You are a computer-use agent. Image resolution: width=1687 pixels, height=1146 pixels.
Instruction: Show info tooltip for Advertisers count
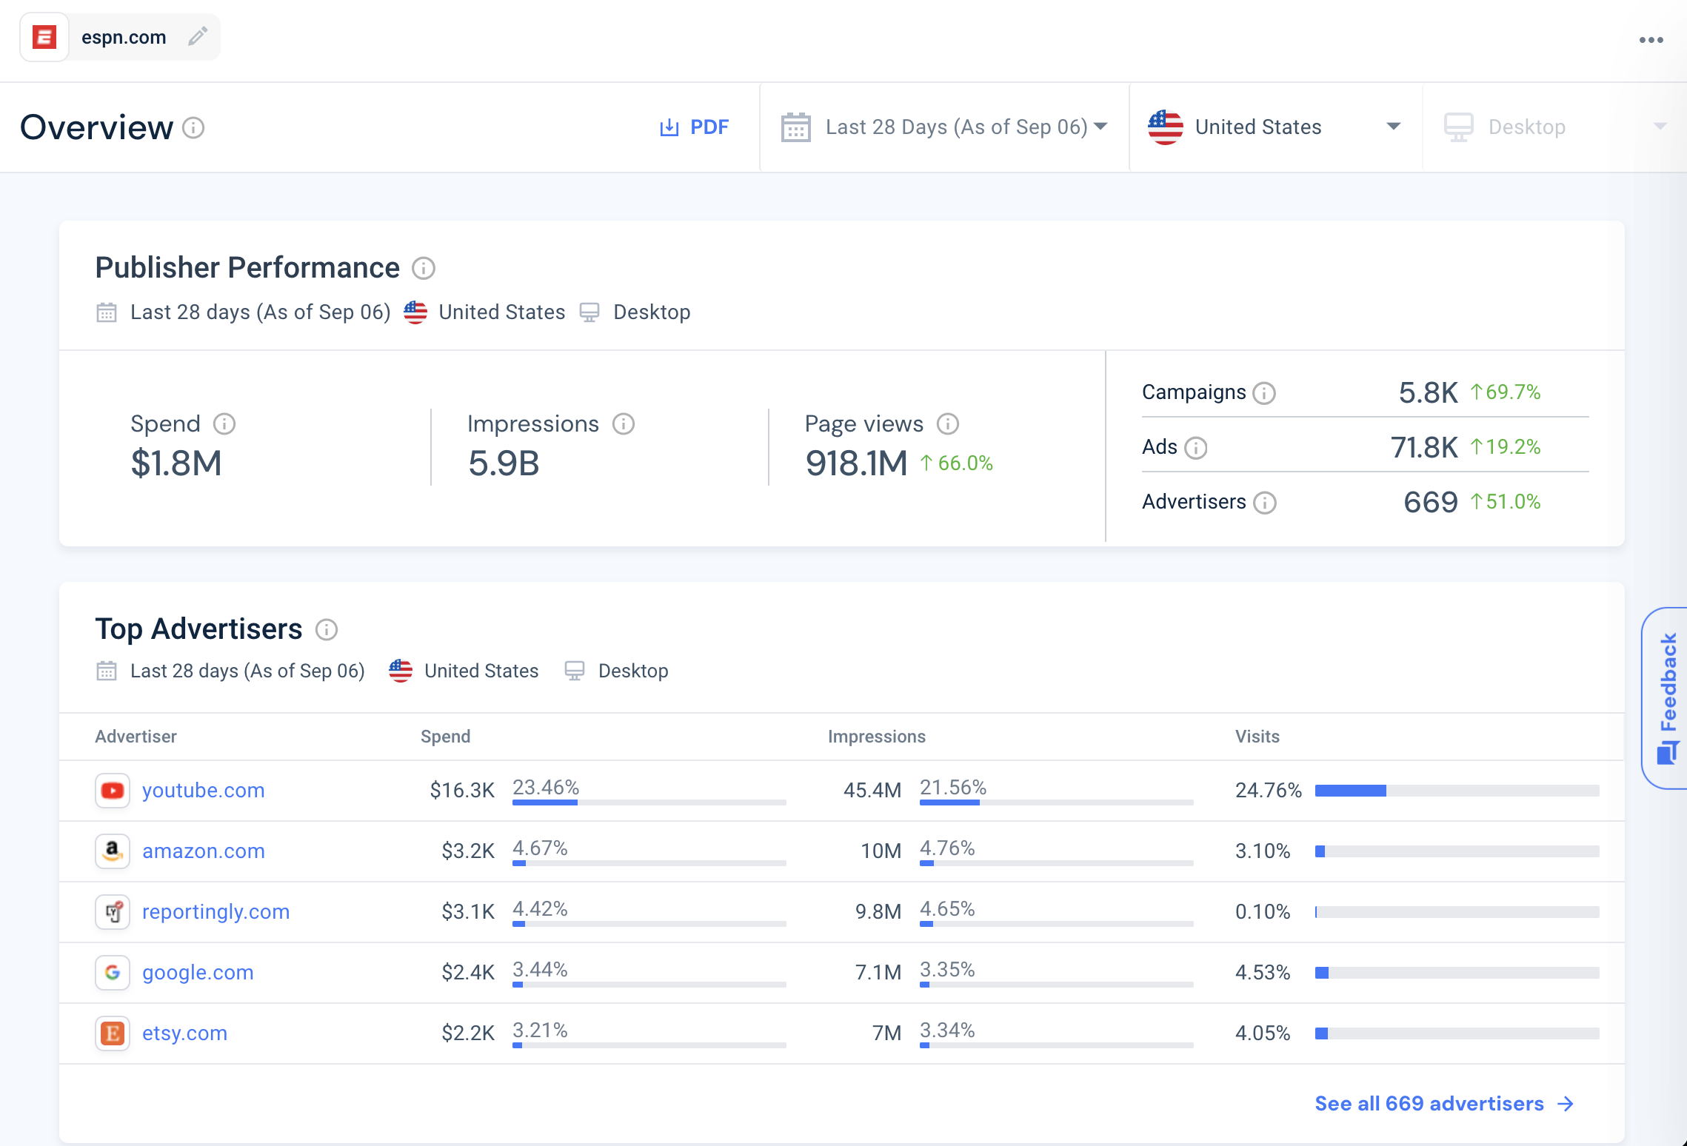click(1265, 503)
